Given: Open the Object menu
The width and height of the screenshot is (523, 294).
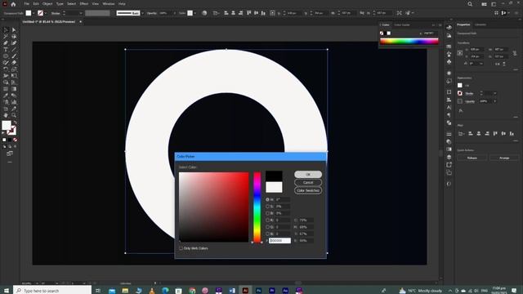Looking at the screenshot, I should tap(47, 3).
